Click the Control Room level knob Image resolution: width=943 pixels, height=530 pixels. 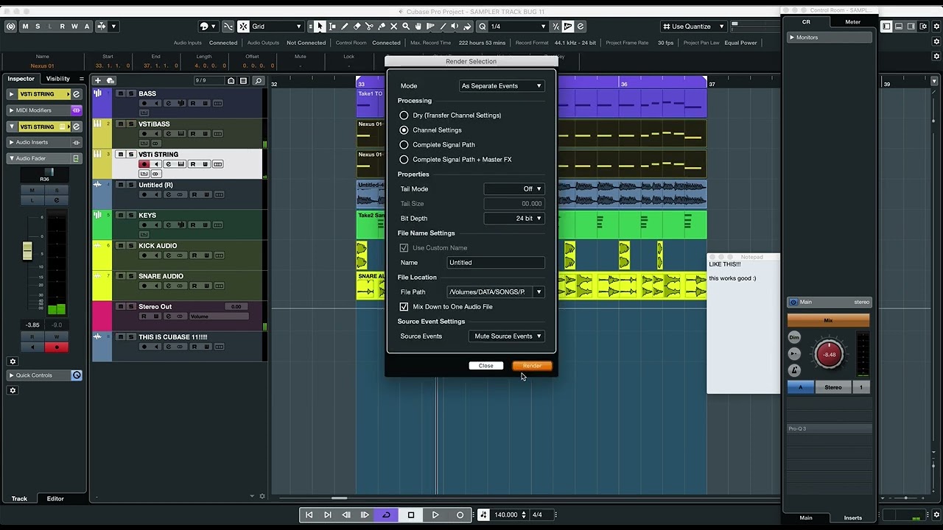[830, 355]
